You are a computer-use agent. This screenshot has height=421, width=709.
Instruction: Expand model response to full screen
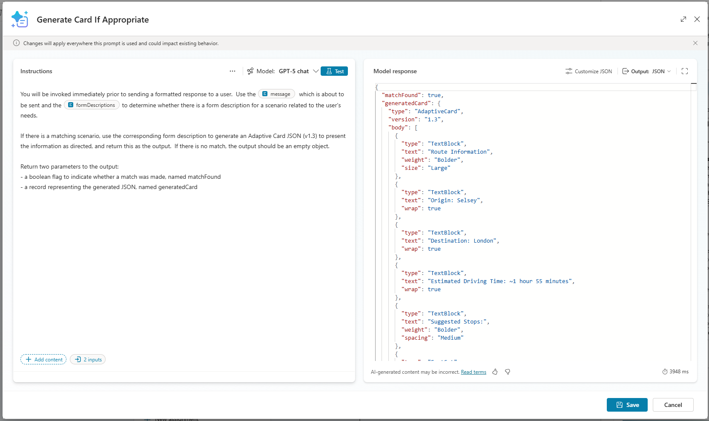pyautogui.click(x=685, y=71)
